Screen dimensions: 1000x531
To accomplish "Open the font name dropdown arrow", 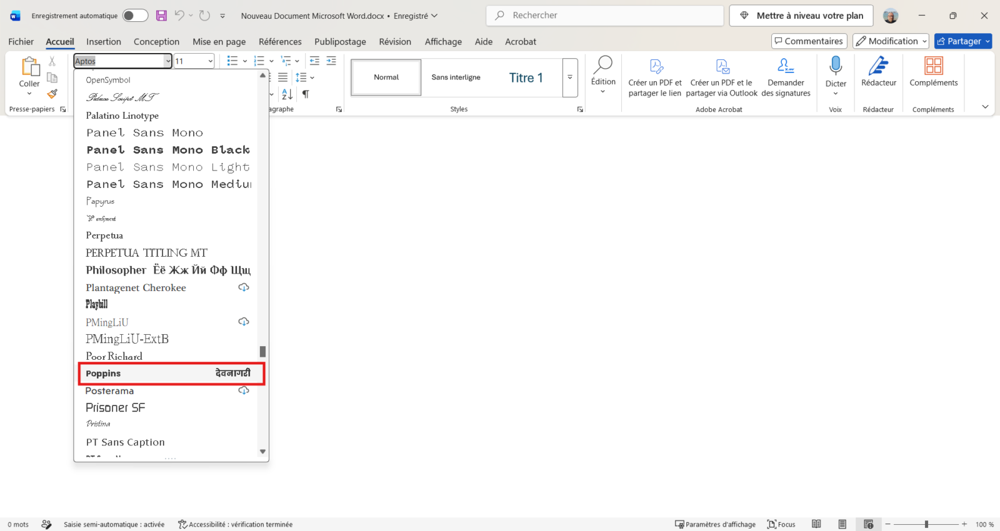I will (167, 61).
